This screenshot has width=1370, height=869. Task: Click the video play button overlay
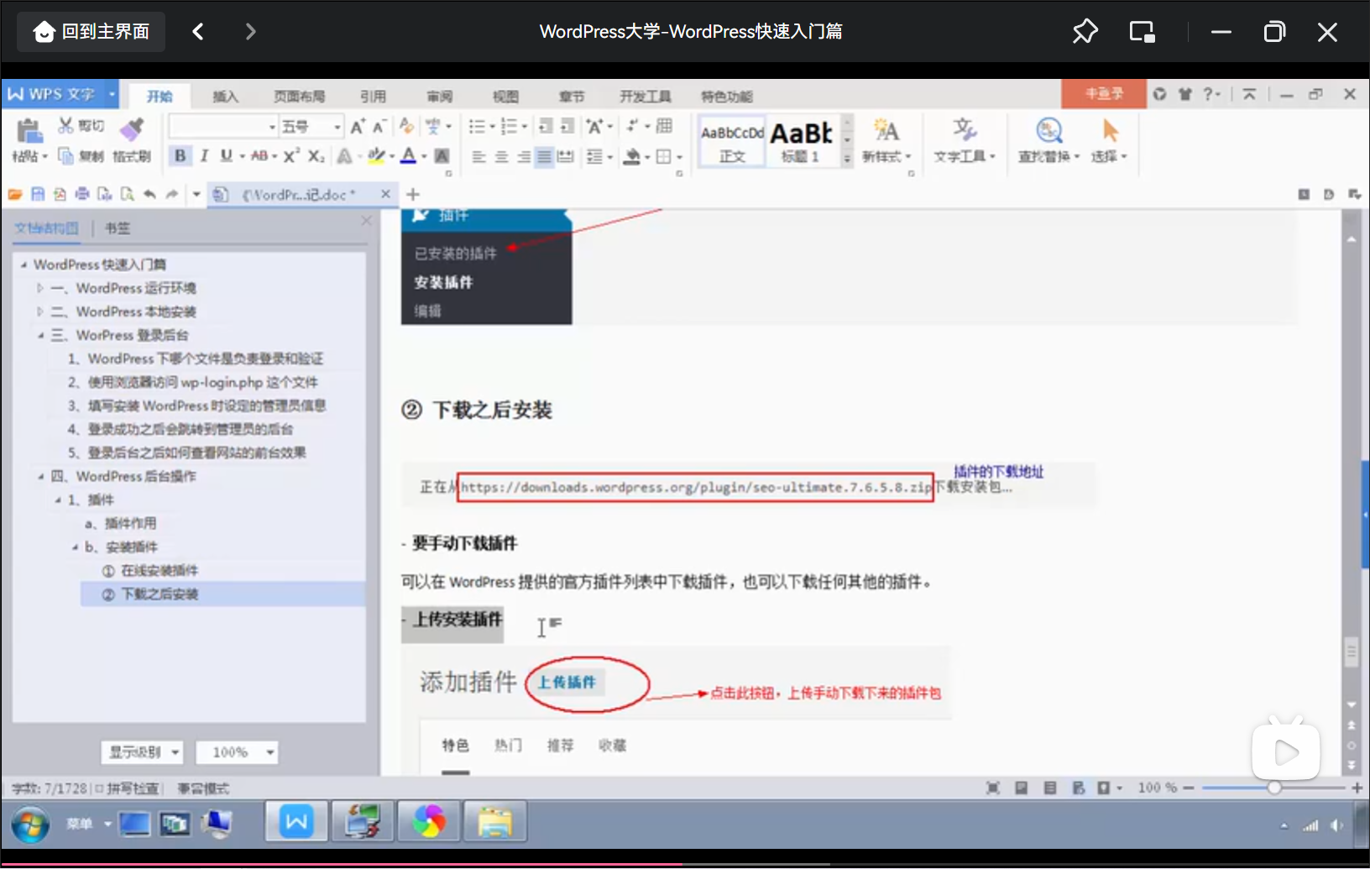tap(1286, 751)
